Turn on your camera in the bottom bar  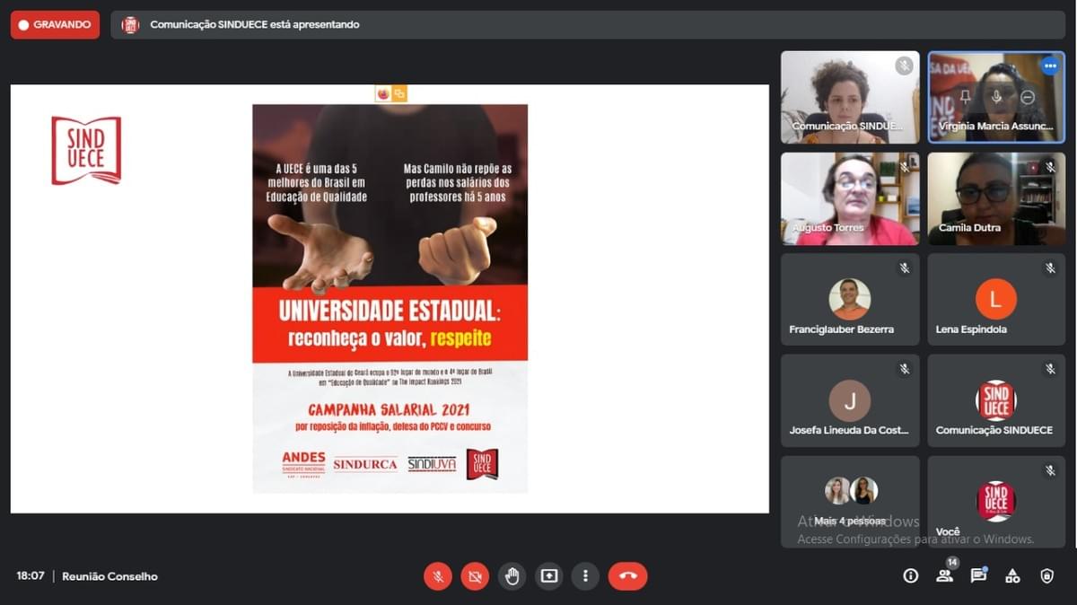click(475, 576)
